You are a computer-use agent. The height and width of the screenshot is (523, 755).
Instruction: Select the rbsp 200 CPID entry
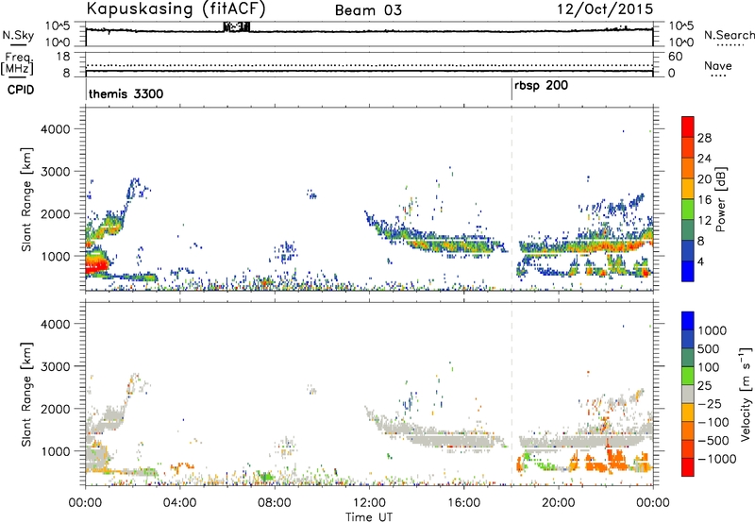coord(541,86)
